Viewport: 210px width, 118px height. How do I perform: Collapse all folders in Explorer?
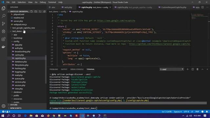click(44, 11)
